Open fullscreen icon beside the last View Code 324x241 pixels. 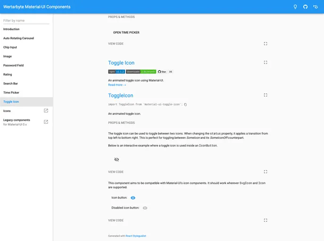click(x=265, y=220)
